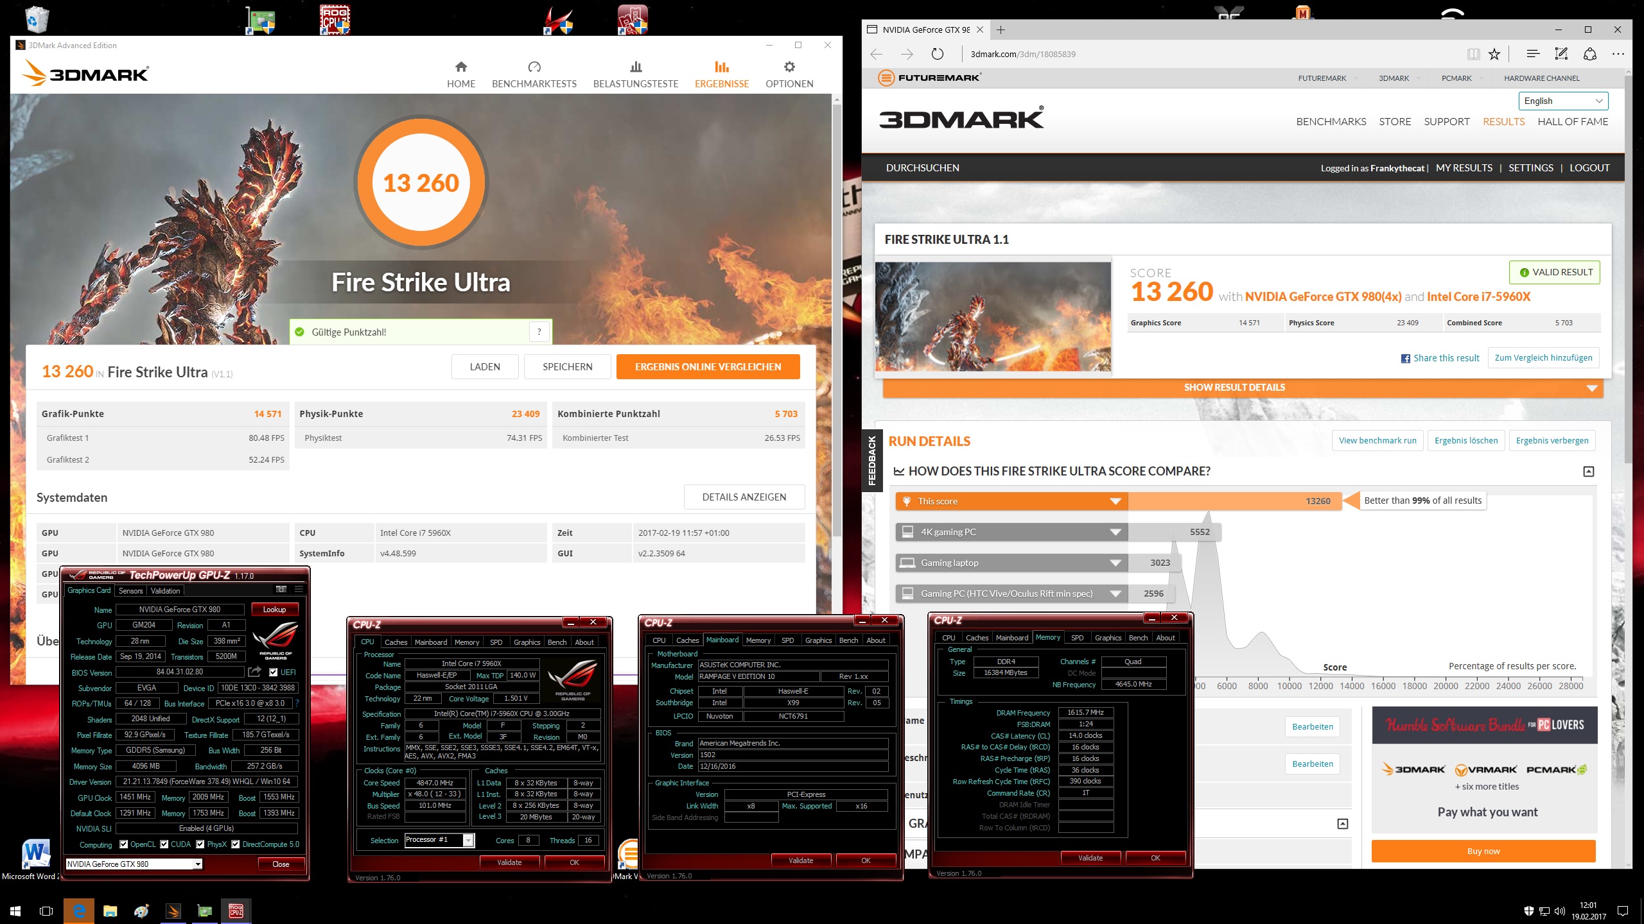Click the SPEICHERN button
This screenshot has width=1644, height=924.
pos(568,367)
